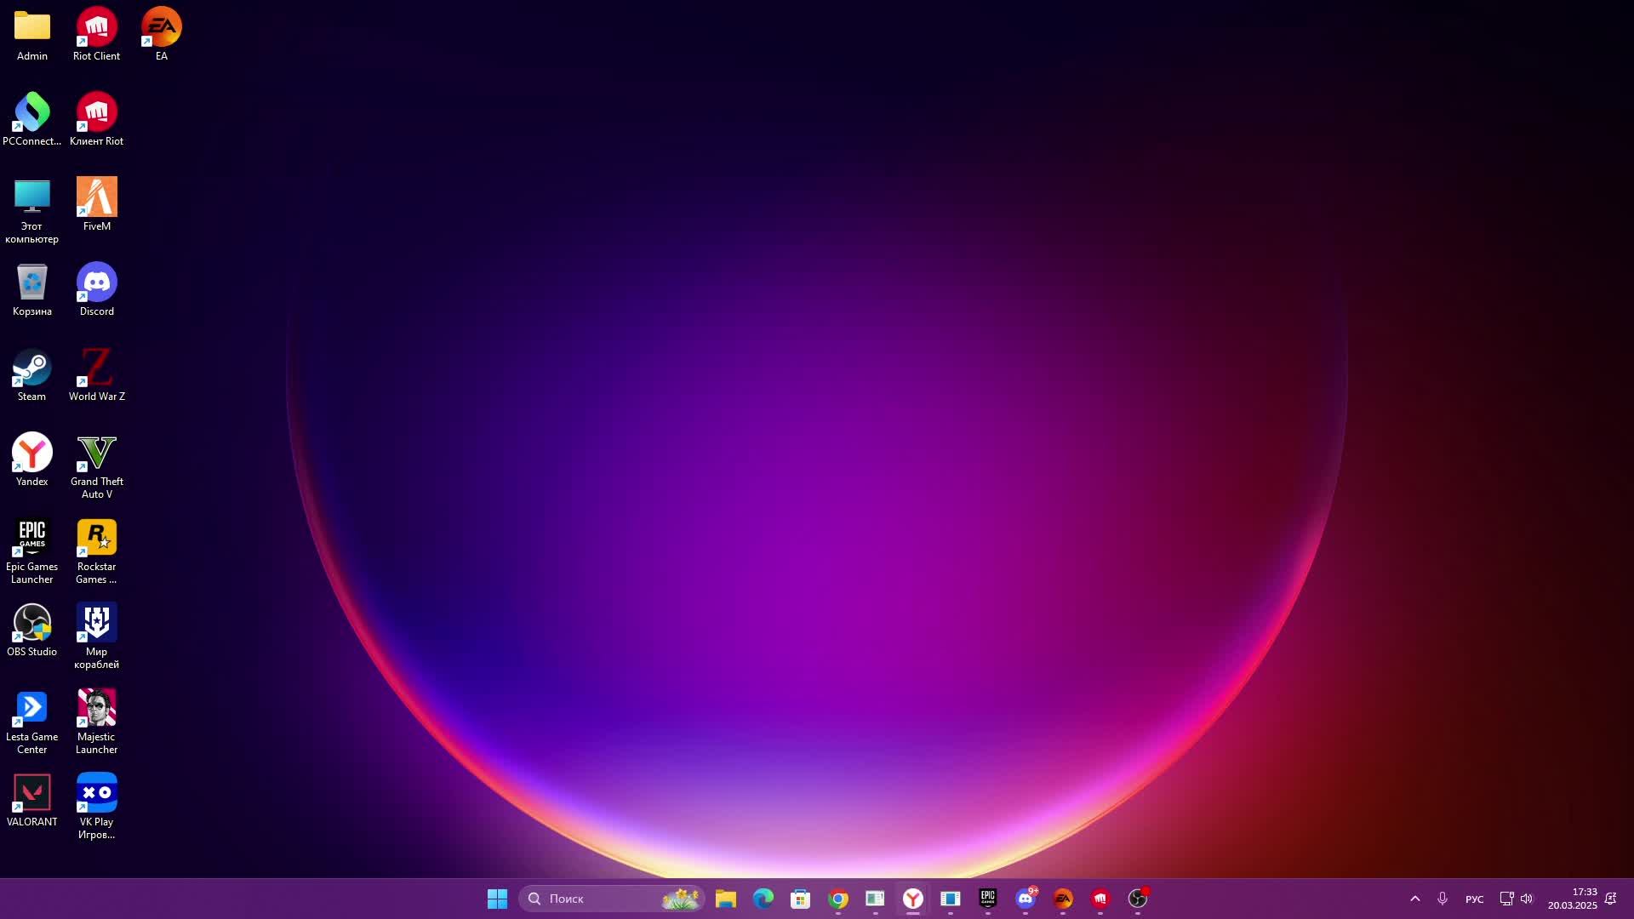The width and height of the screenshot is (1634, 919).
Task: Switch to Google Chrome on the taskbar
Action: 838,899
